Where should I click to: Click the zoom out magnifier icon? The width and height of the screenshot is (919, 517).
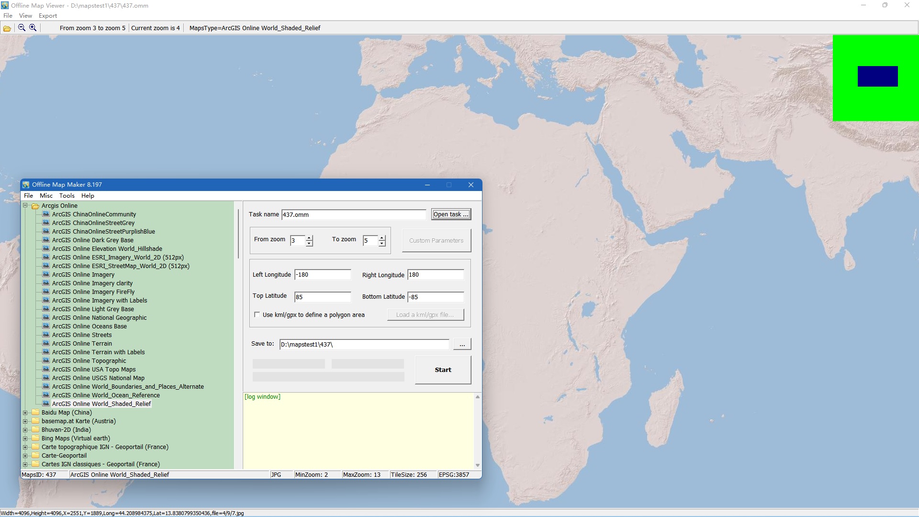click(22, 28)
